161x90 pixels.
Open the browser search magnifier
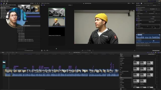(39, 3)
